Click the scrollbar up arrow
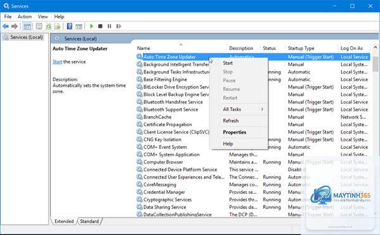 coord(376,48)
